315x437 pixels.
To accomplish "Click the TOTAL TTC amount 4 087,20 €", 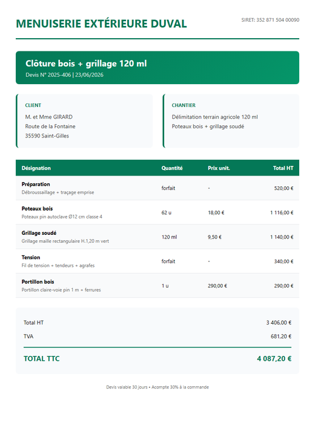I will coord(274,359).
